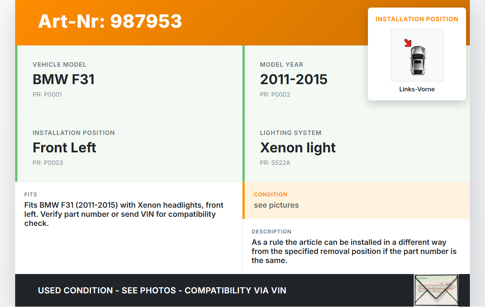Select the "see pictures" condition text
The height and width of the screenshot is (307, 485).
click(276, 205)
